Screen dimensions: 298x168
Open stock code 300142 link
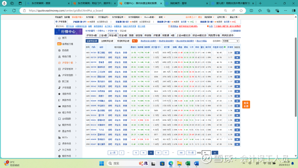[93, 86]
